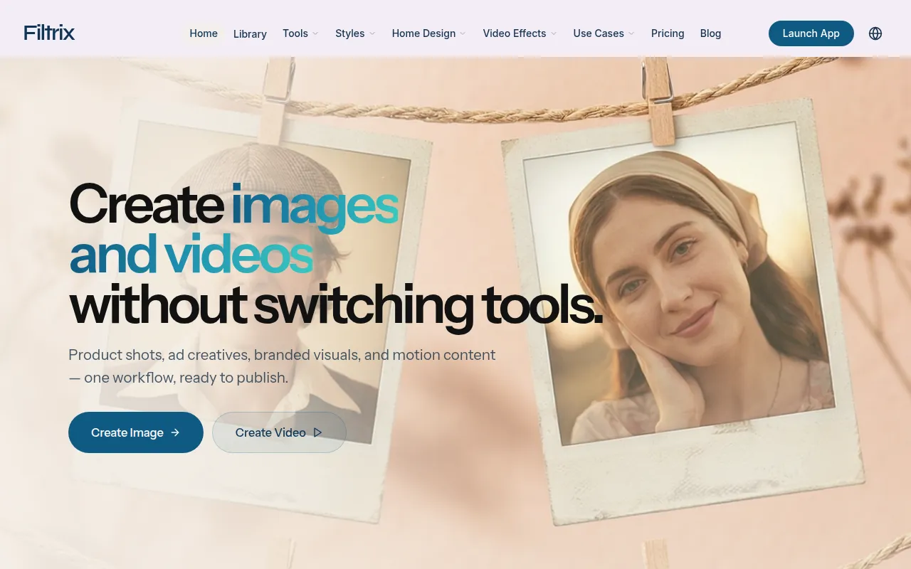Viewport: 911px width, 569px height.
Task: Open the Library page
Action: click(x=250, y=33)
